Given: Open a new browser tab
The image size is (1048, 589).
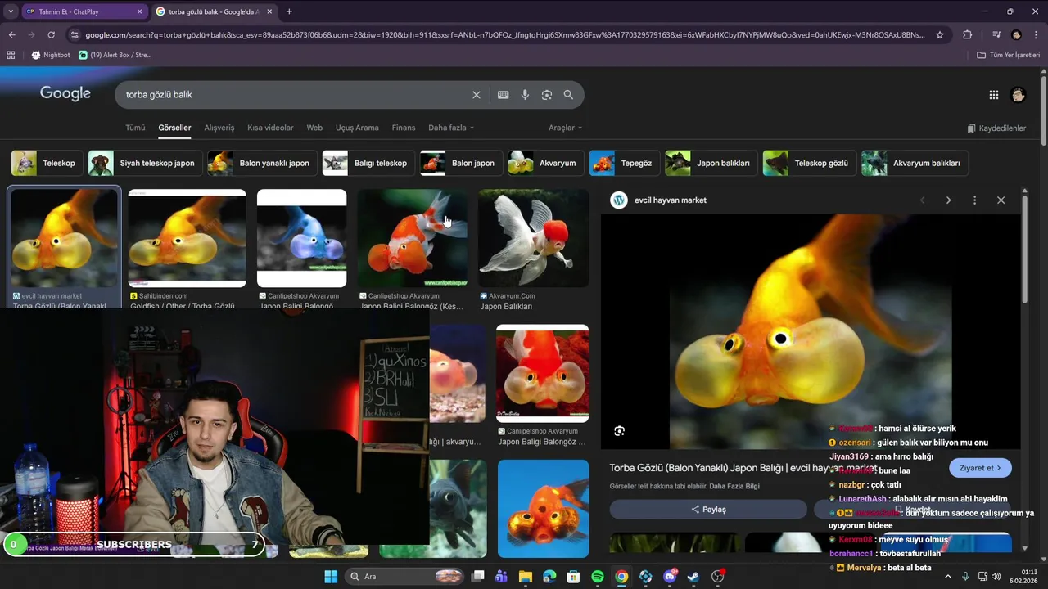Looking at the screenshot, I should pyautogui.click(x=289, y=11).
